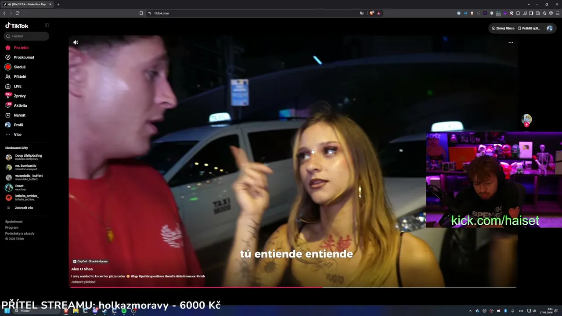Open the page translate icon in address bar
Viewport: 562px width, 316px height.
click(x=362, y=13)
